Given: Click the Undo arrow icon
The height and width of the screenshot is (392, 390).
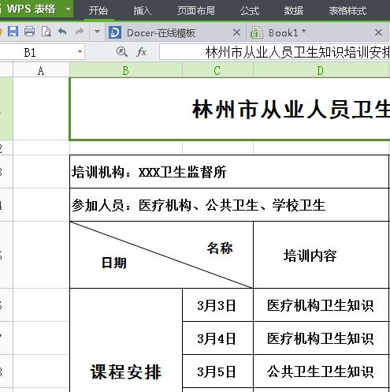Looking at the screenshot, I should coord(62,32).
